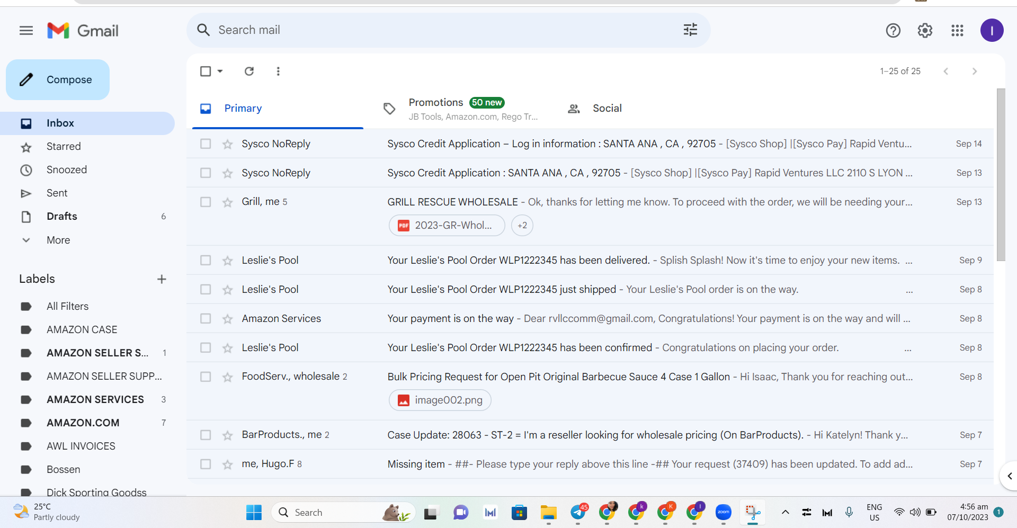Open the 'Your payment is on the way' email
Image resolution: width=1017 pixels, height=528 pixels.
pyautogui.click(x=590, y=318)
